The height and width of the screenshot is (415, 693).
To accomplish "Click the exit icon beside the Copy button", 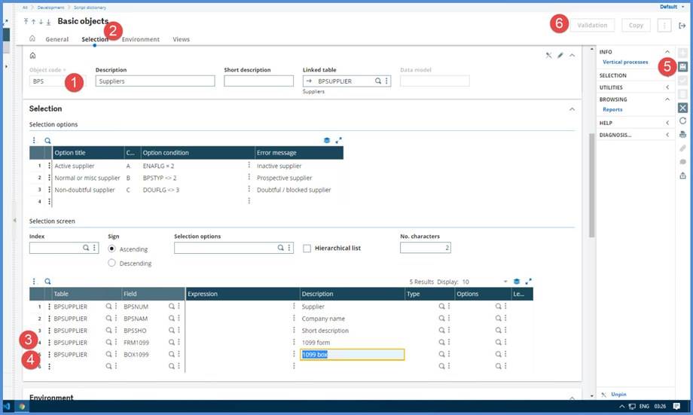I will point(682,26).
